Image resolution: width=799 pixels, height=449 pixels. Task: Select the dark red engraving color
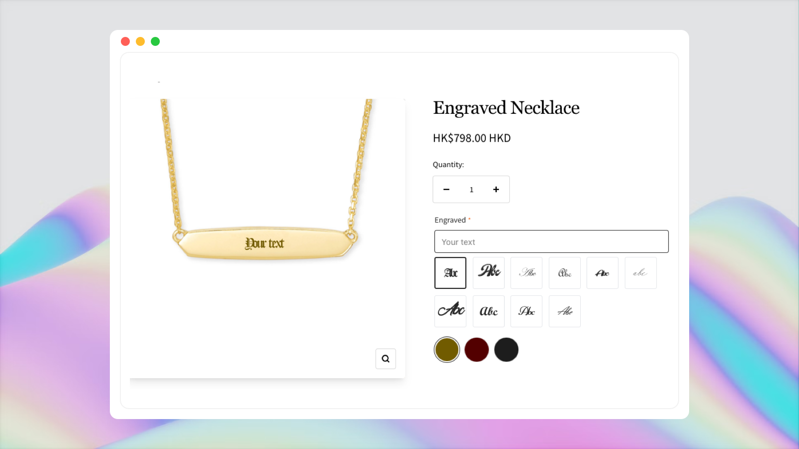pyautogui.click(x=476, y=350)
